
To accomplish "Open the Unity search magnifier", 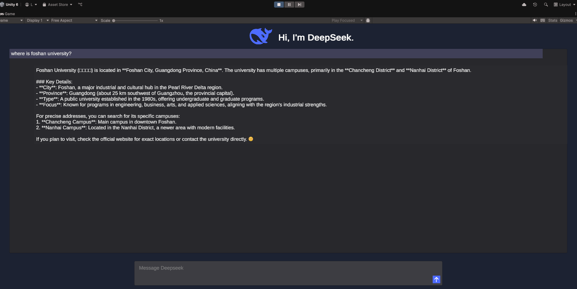I will tap(546, 5).
